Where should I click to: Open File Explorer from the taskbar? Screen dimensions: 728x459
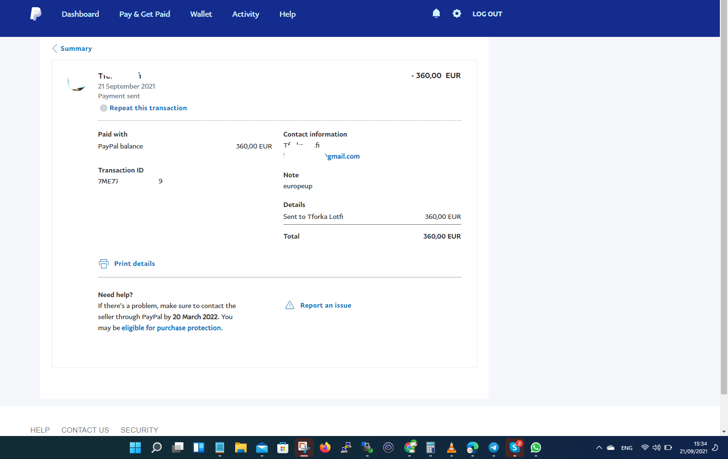point(241,448)
